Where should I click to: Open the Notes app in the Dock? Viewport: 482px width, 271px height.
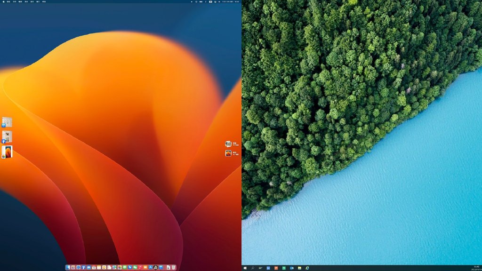pos(99,267)
